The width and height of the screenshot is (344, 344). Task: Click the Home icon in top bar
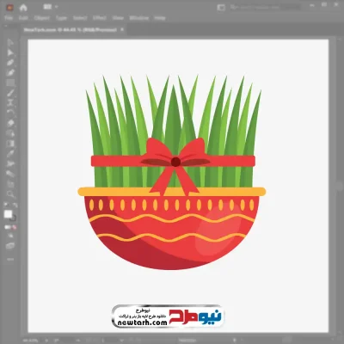tap(23, 8)
